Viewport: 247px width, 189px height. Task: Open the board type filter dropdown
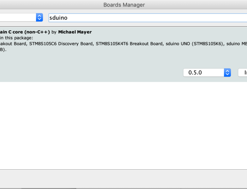pos(21,17)
